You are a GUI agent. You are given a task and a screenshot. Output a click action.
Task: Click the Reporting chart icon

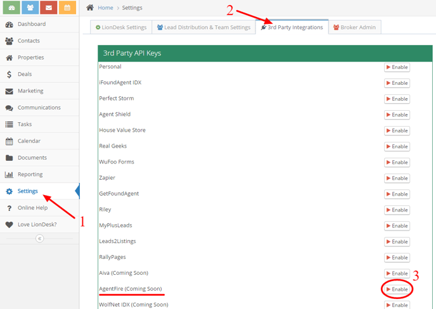tap(9, 175)
